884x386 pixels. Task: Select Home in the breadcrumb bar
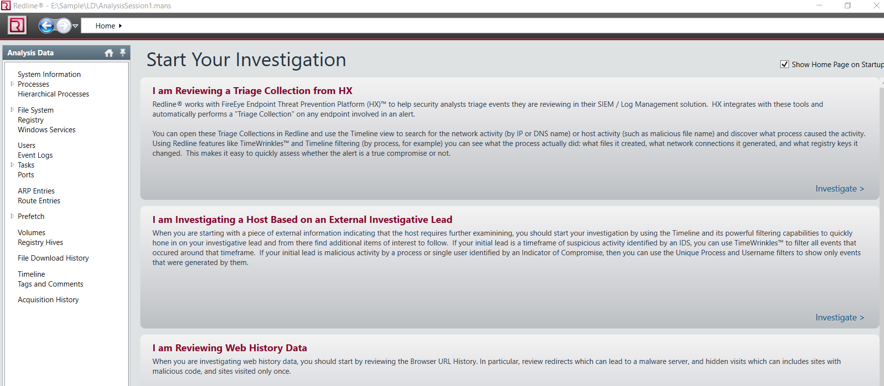[105, 26]
